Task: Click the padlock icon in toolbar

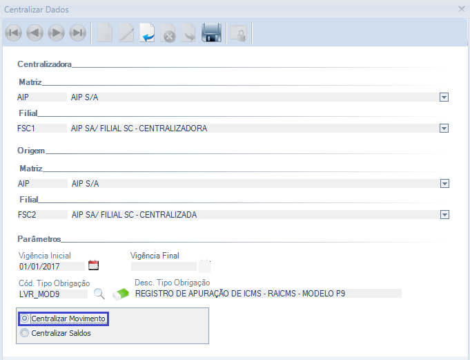Action: (x=238, y=33)
